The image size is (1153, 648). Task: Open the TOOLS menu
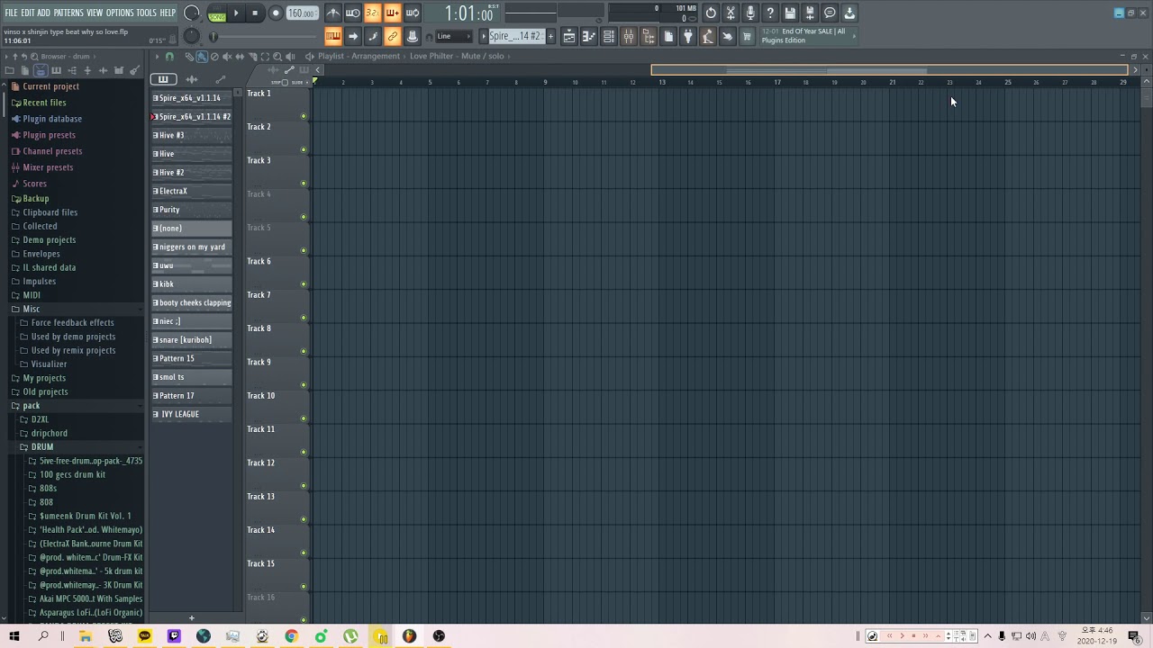click(146, 13)
